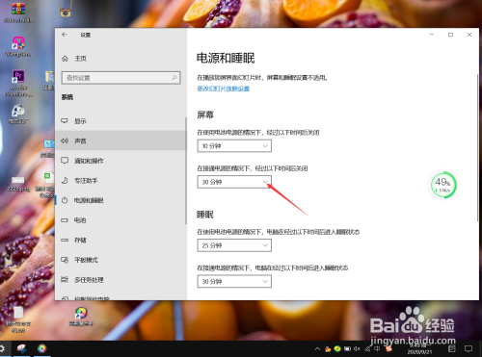Open the 显示 display settings page
This screenshot has height=357, width=482.
pyautogui.click(x=120, y=121)
